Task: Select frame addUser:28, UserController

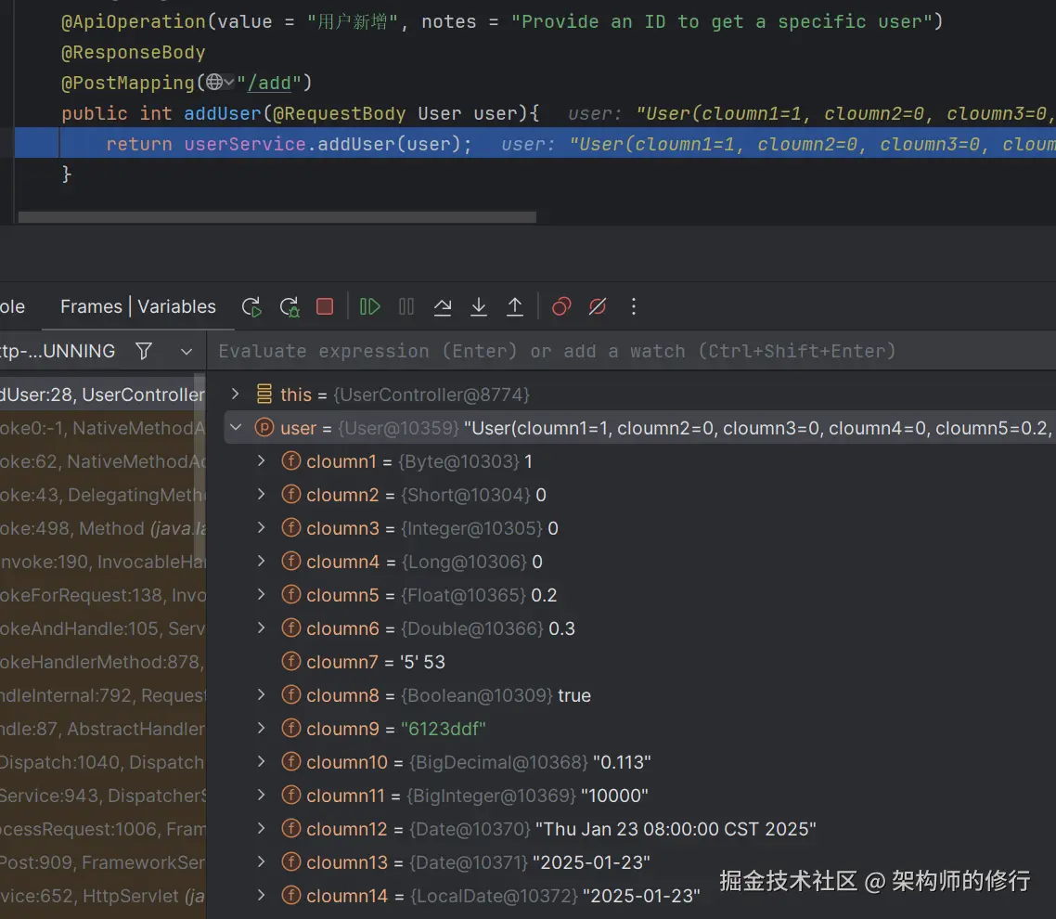Action: pos(102,395)
